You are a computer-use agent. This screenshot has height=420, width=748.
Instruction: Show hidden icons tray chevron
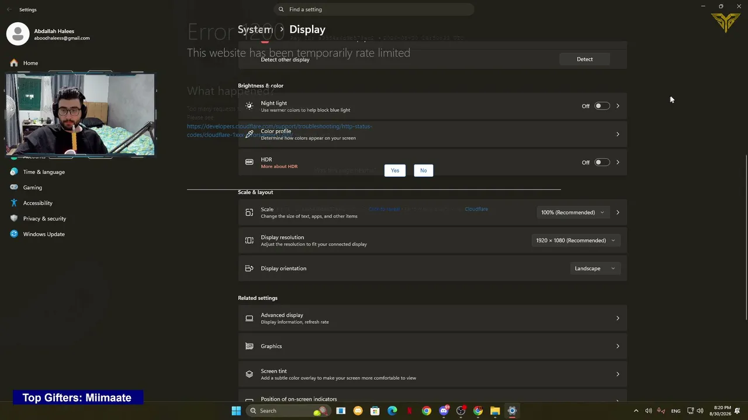click(636, 411)
